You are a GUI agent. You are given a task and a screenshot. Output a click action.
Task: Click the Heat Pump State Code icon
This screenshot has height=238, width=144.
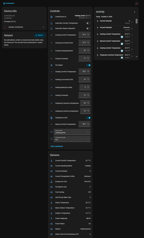tap(51, 198)
